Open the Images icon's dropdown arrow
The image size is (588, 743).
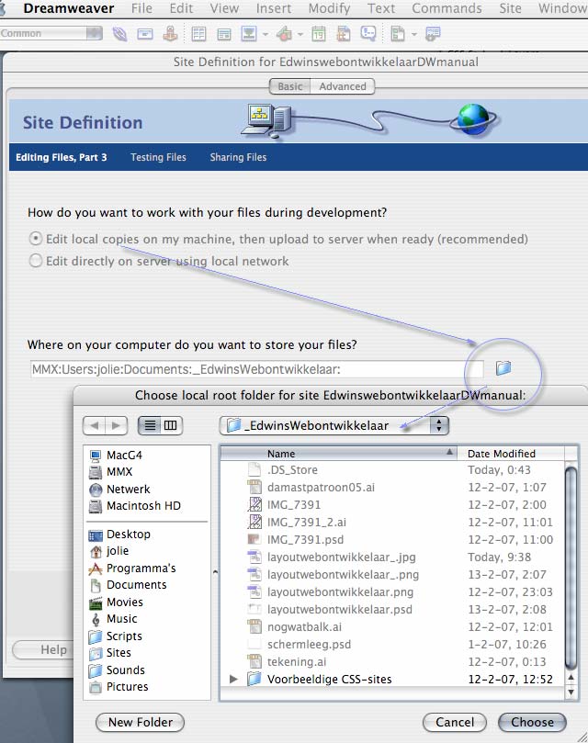tap(266, 34)
